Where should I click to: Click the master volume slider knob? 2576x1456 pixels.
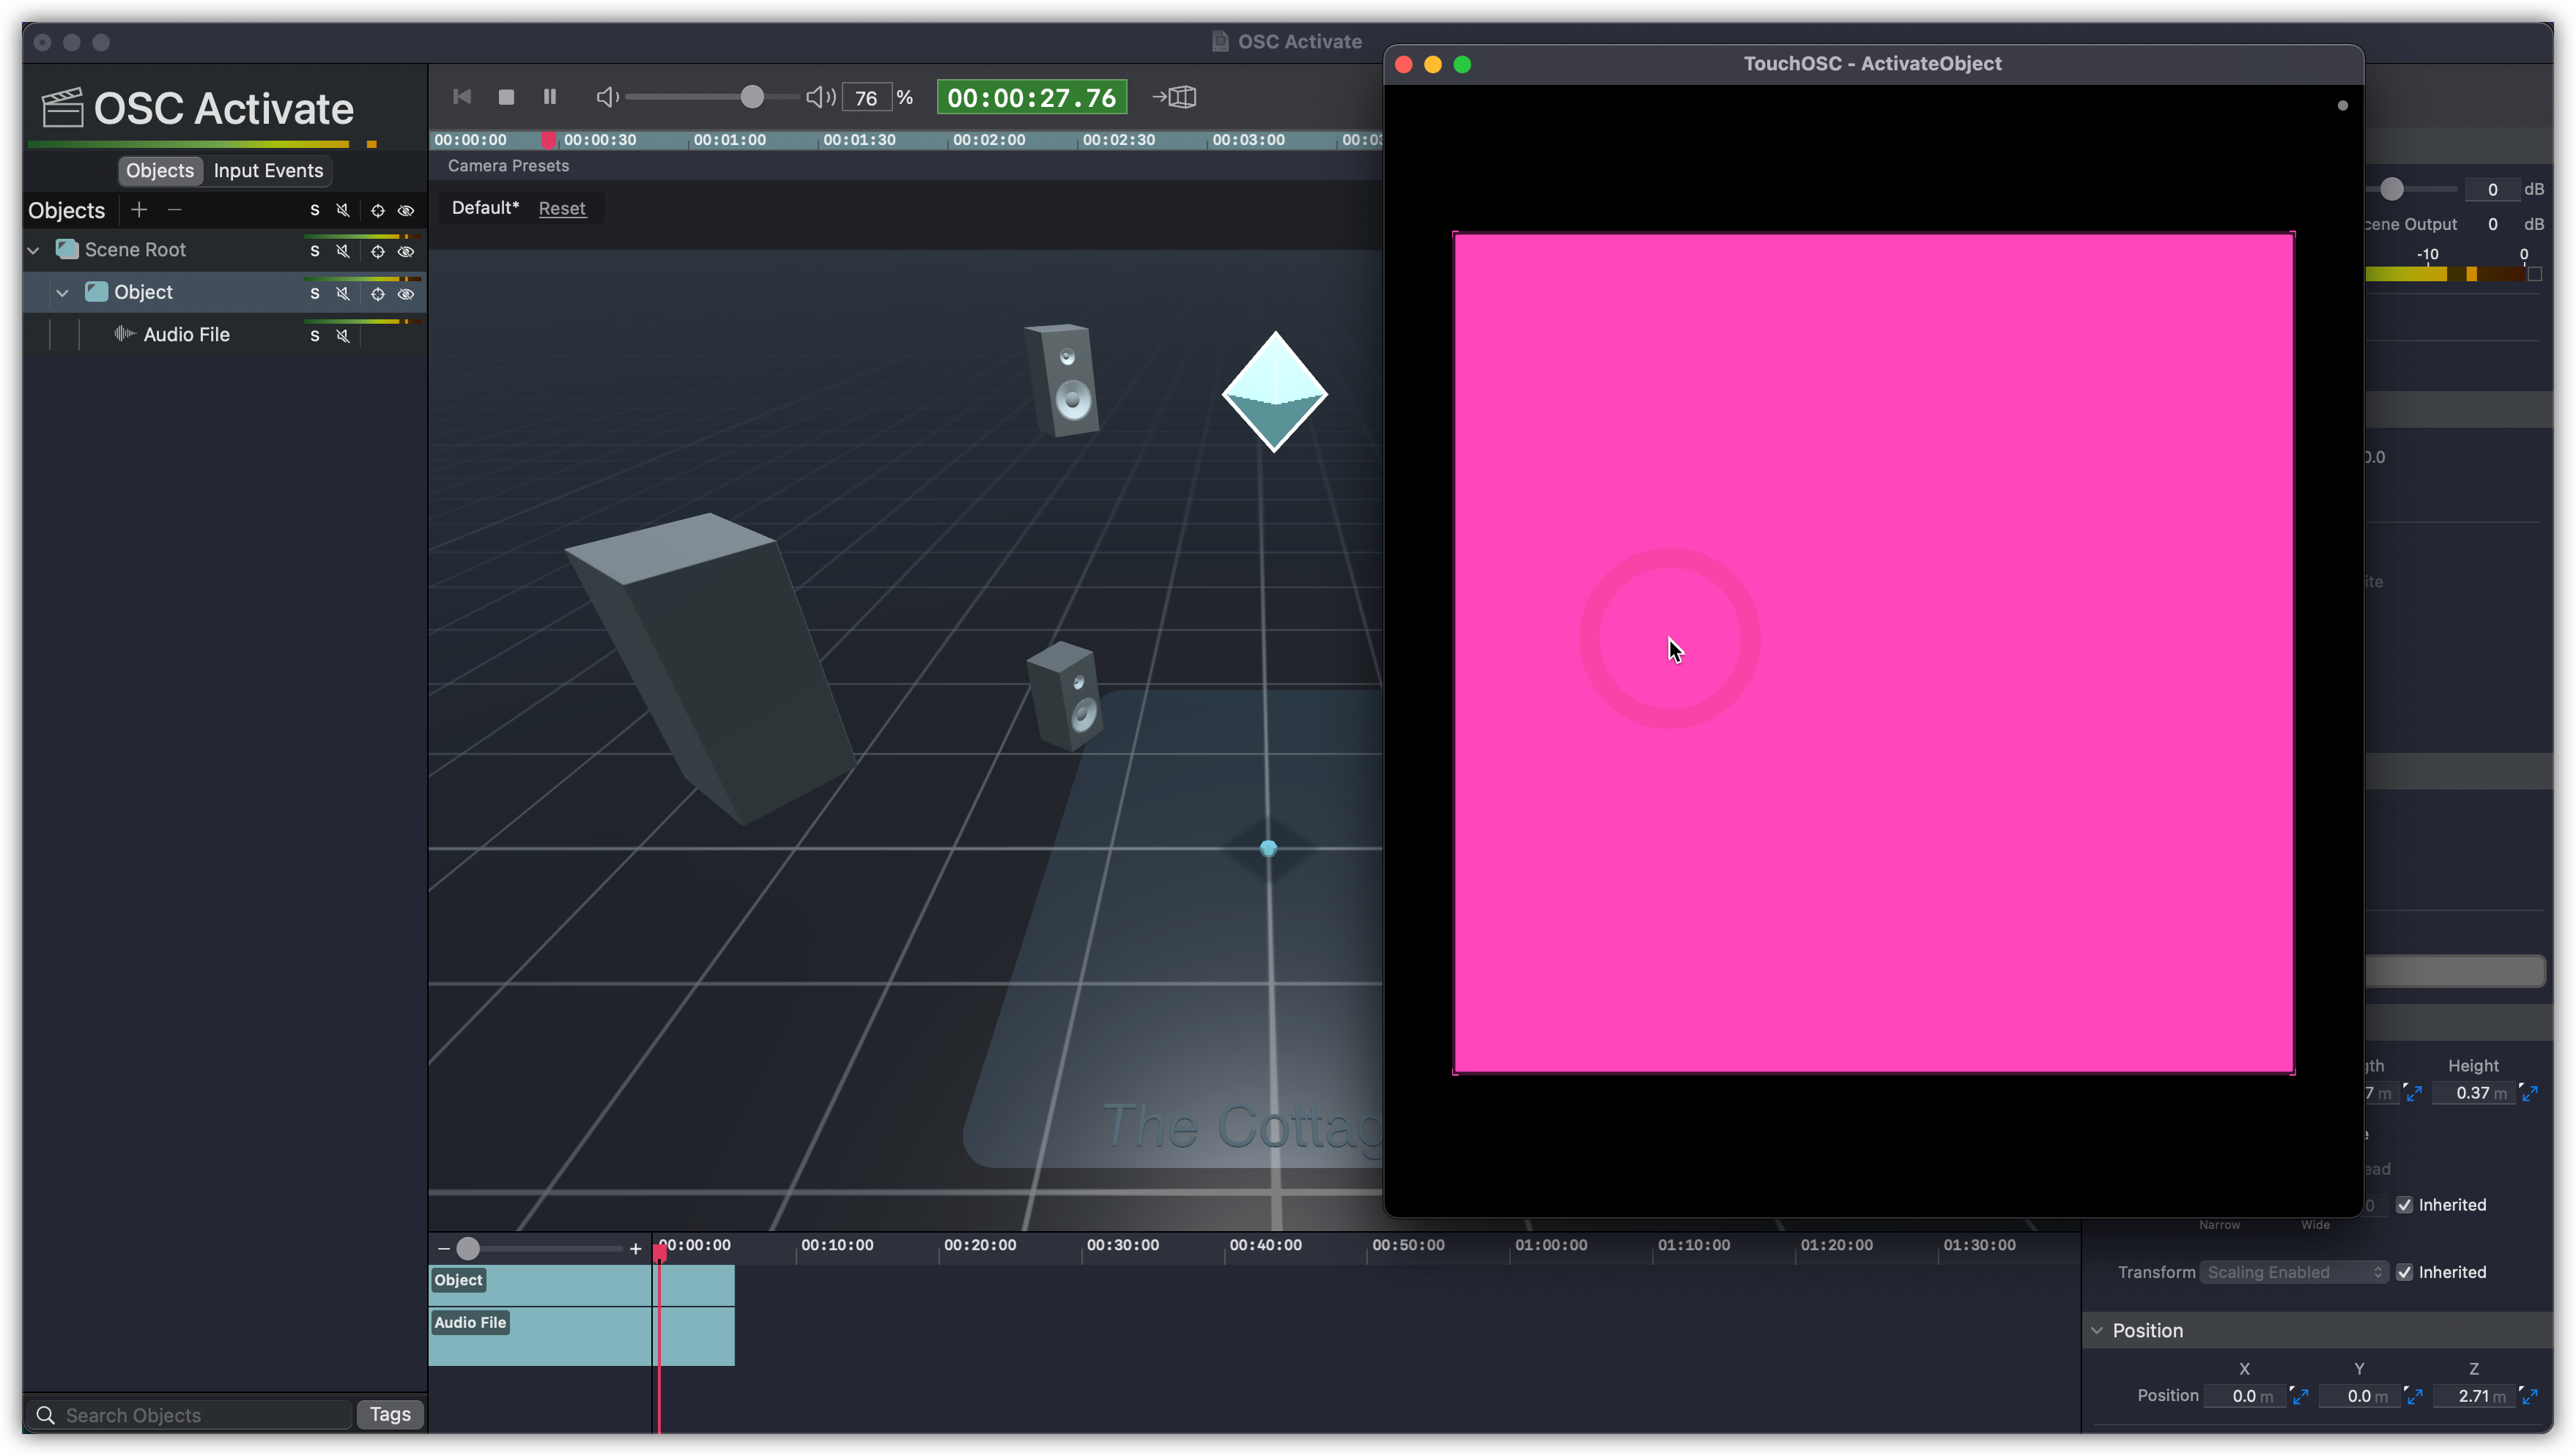pos(752,97)
